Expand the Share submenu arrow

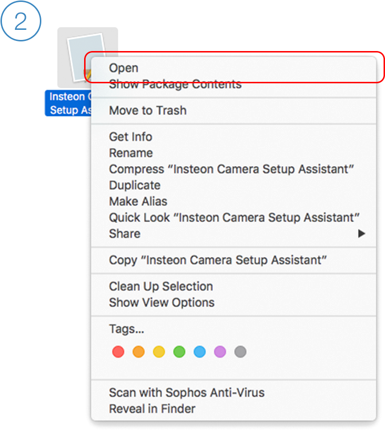[361, 234]
